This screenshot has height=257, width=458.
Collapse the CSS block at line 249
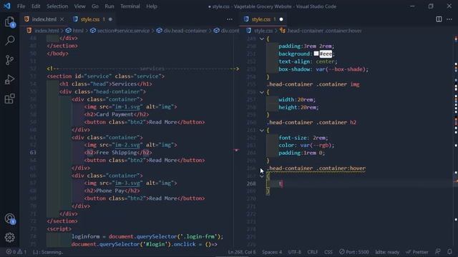click(262, 39)
